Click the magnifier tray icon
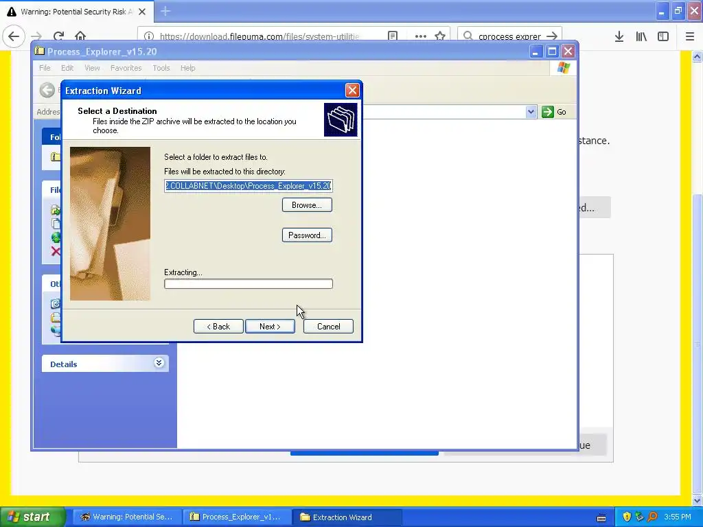703x527 pixels. click(x=652, y=517)
